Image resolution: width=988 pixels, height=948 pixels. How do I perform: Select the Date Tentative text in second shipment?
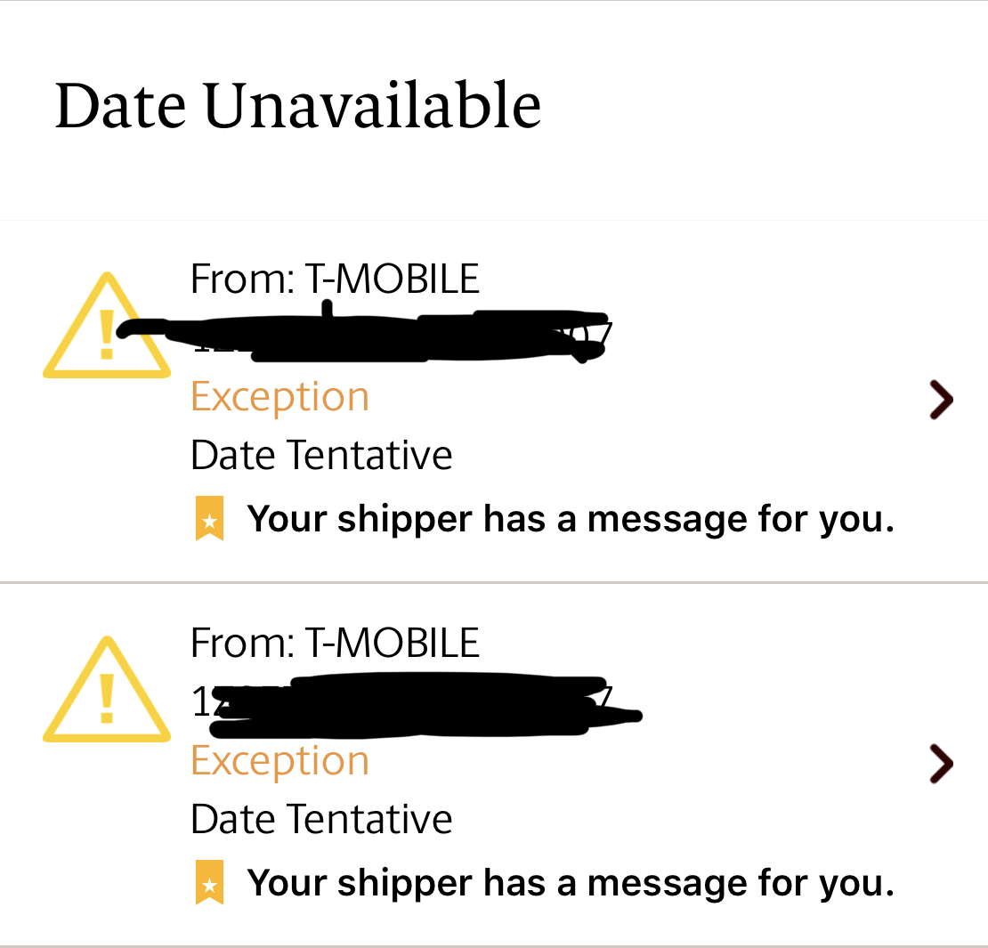(x=321, y=819)
